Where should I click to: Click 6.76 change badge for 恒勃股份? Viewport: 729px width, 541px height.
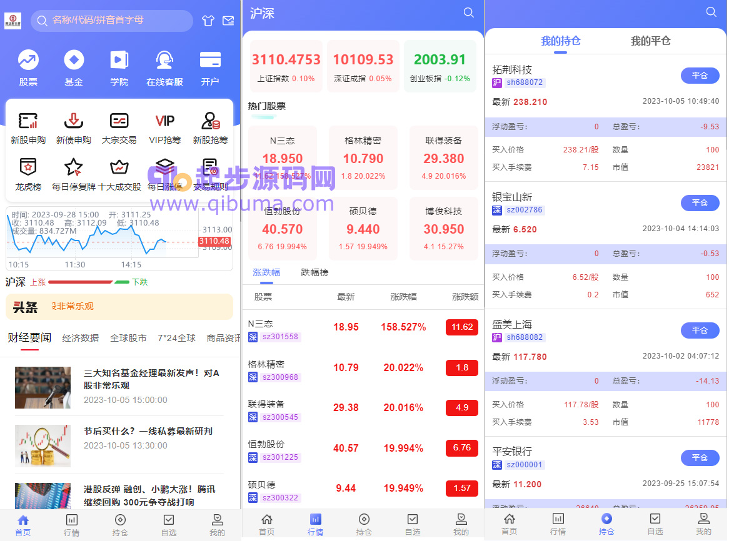pyautogui.click(x=461, y=448)
